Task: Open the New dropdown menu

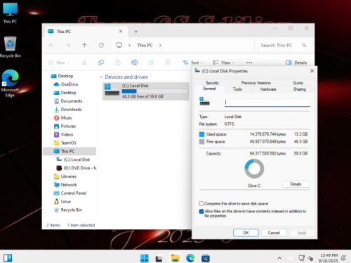Action: (59, 63)
